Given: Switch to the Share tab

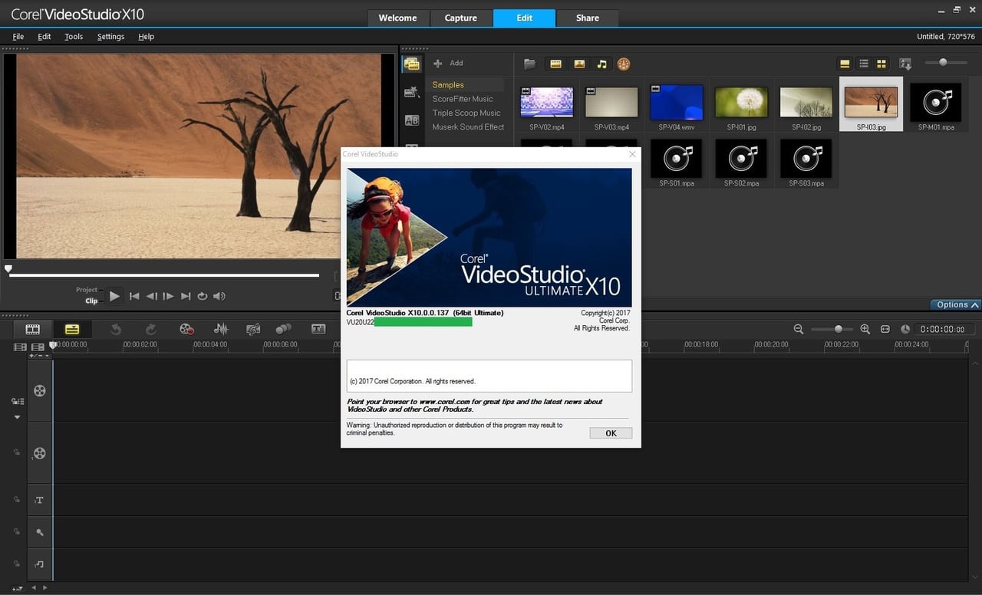Looking at the screenshot, I should (x=588, y=18).
